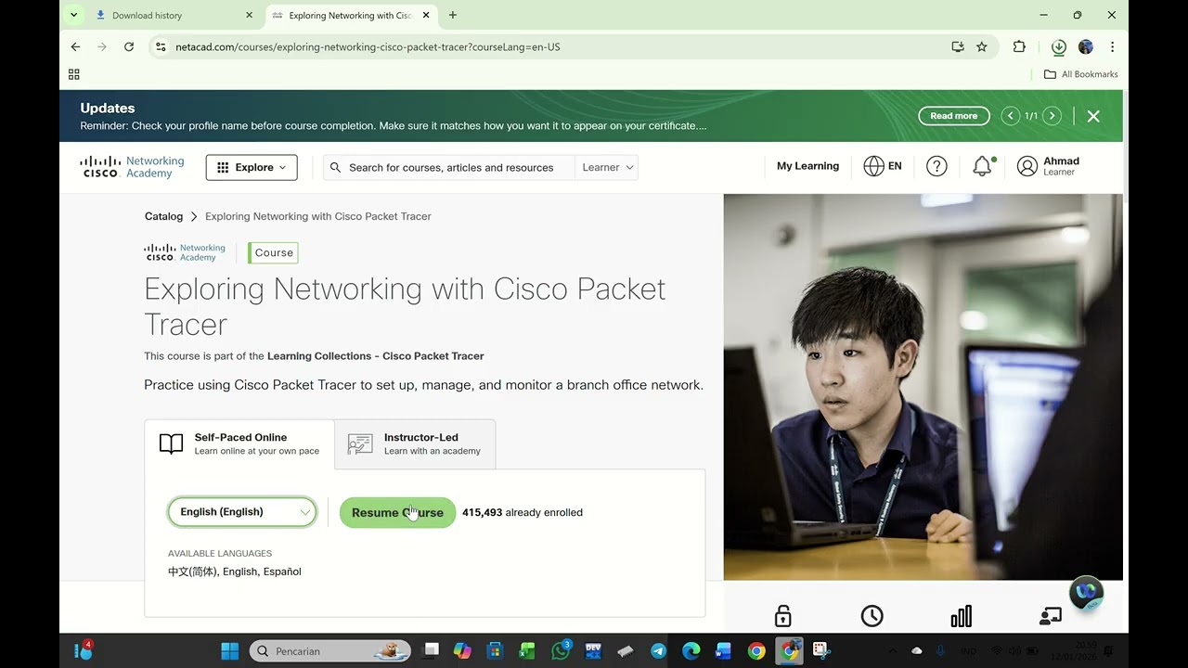
Task: Open the browser extensions puzzle icon
Action: point(1019,46)
